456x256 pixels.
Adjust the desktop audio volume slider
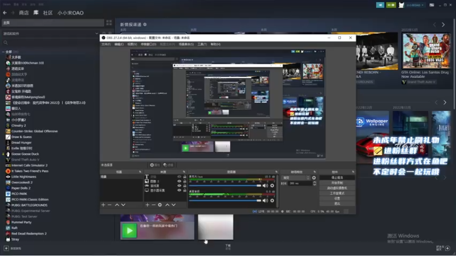pos(225,200)
